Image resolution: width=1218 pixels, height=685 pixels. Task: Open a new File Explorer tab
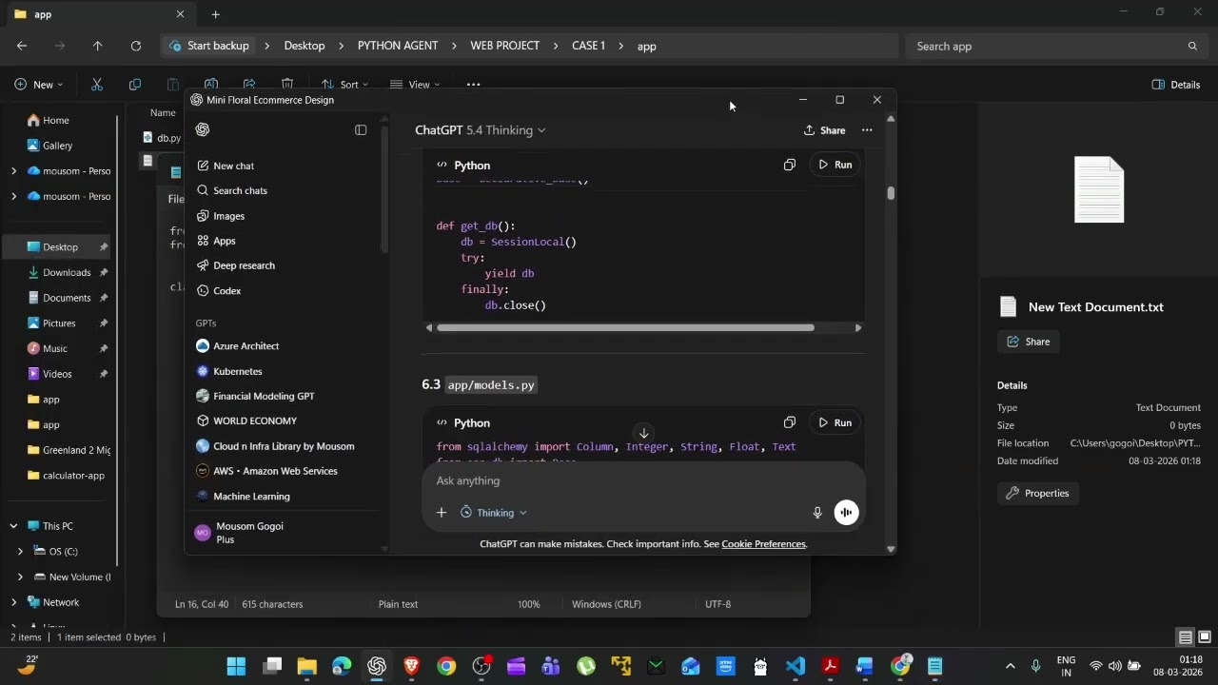215,14
